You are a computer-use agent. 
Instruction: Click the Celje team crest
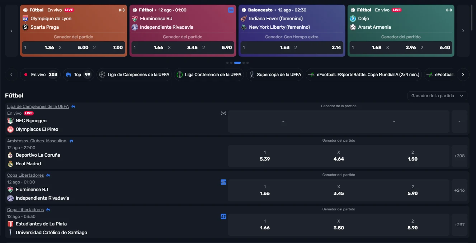coord(353,19)
